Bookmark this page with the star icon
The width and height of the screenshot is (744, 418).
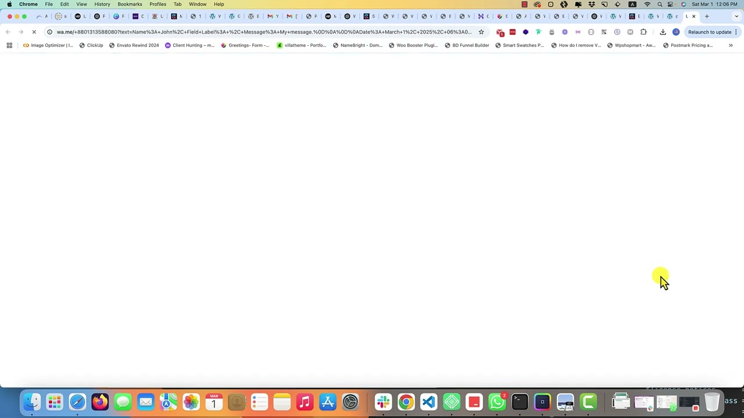pos(481,32)
